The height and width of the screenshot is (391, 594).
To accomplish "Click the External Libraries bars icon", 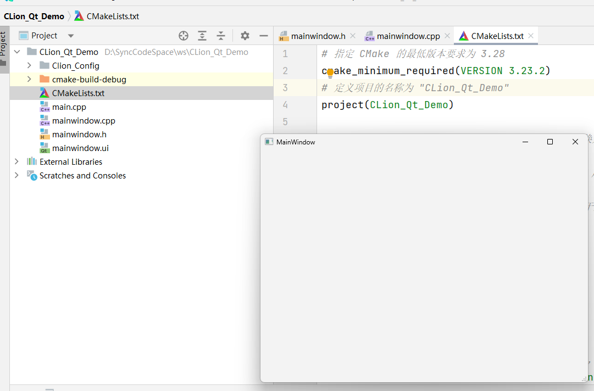I will click(x=32, y=161).
